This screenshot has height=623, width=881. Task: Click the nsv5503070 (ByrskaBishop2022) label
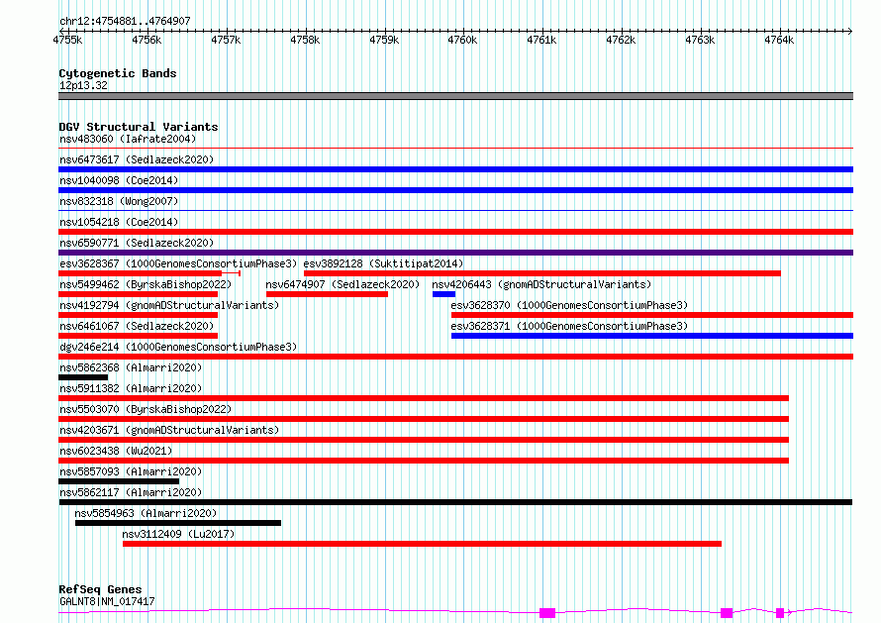[146, 409]
